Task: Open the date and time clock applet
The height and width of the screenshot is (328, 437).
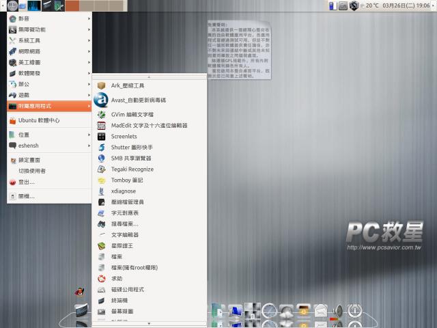Action: point(406,5)
